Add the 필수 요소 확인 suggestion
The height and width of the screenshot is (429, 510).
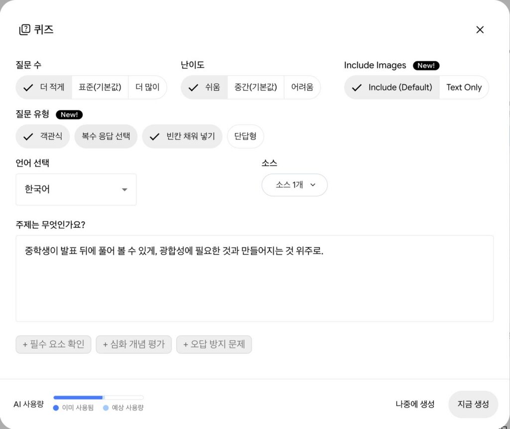pyautogui.click(x=53, y=344)
